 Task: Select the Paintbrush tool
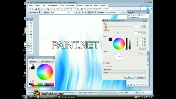pyautogui.click(x=28, y=37)
